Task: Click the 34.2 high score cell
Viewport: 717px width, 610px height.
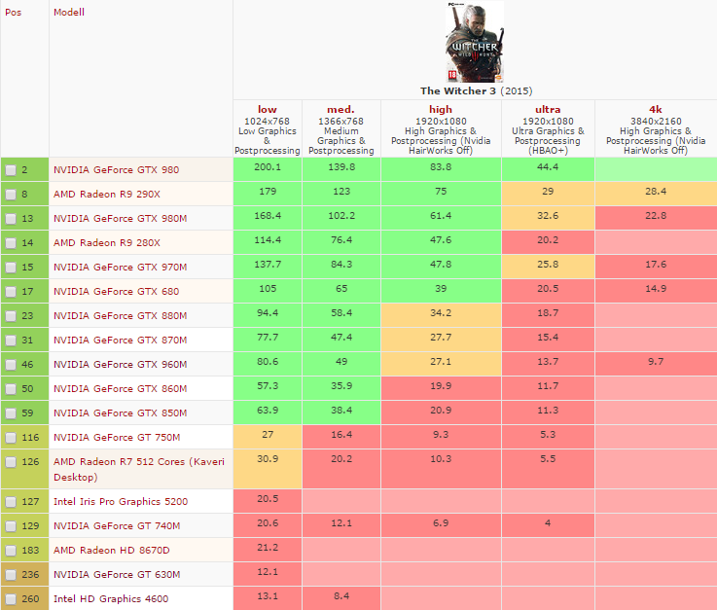Action: pos(441,315)
